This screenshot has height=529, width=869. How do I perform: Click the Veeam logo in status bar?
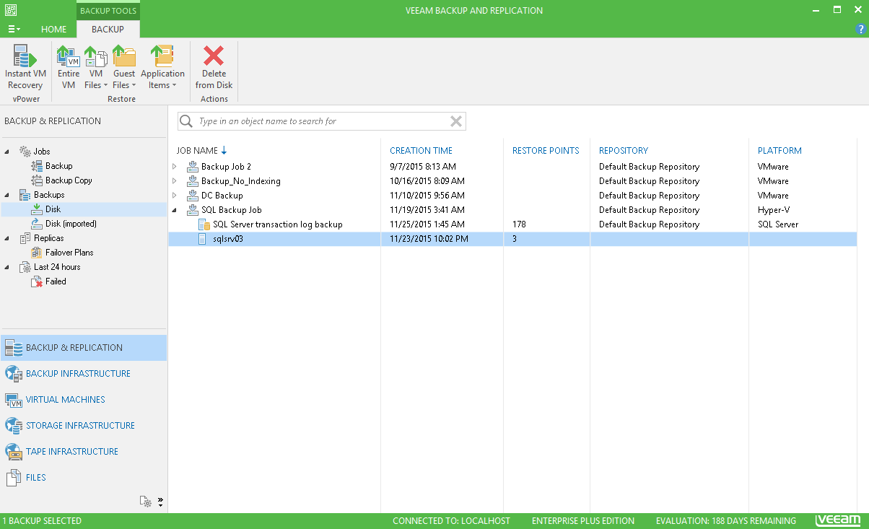(x=837, y=520)
